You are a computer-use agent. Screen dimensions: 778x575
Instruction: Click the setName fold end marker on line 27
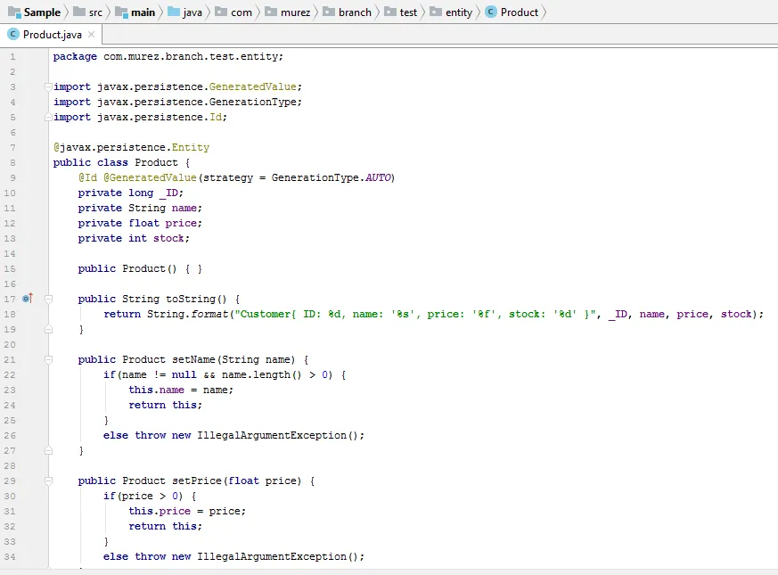click(x=49, y=450)
